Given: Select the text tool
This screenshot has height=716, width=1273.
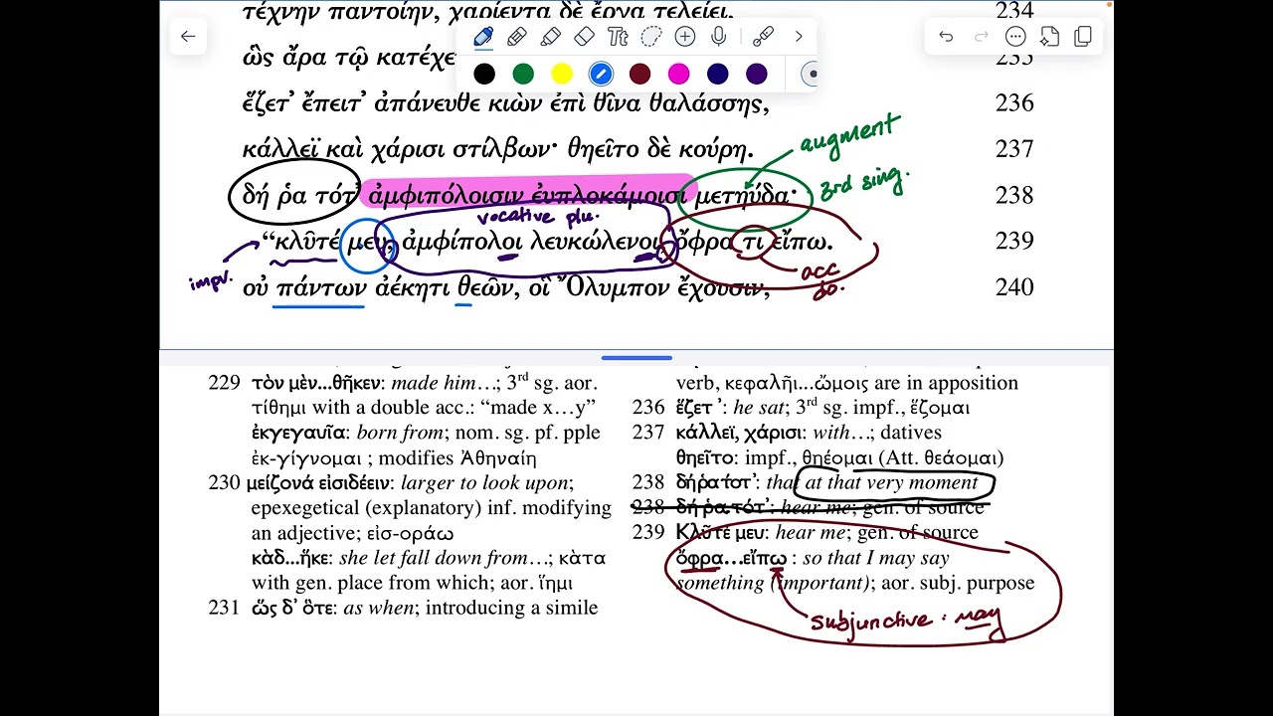Looking at the screenshot, I should [x=618, y=37].
